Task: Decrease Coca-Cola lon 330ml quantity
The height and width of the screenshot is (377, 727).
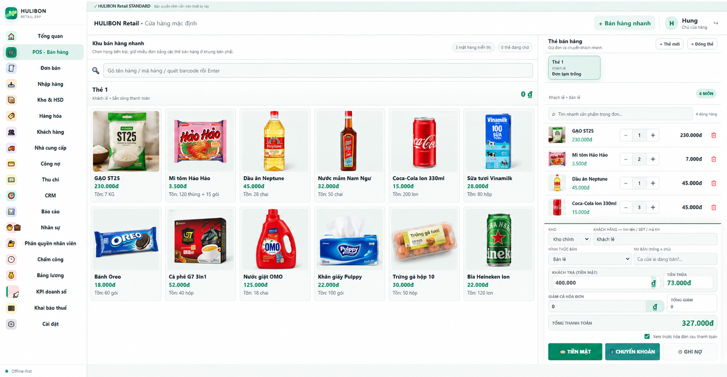Action: click(x=626, y=207)
